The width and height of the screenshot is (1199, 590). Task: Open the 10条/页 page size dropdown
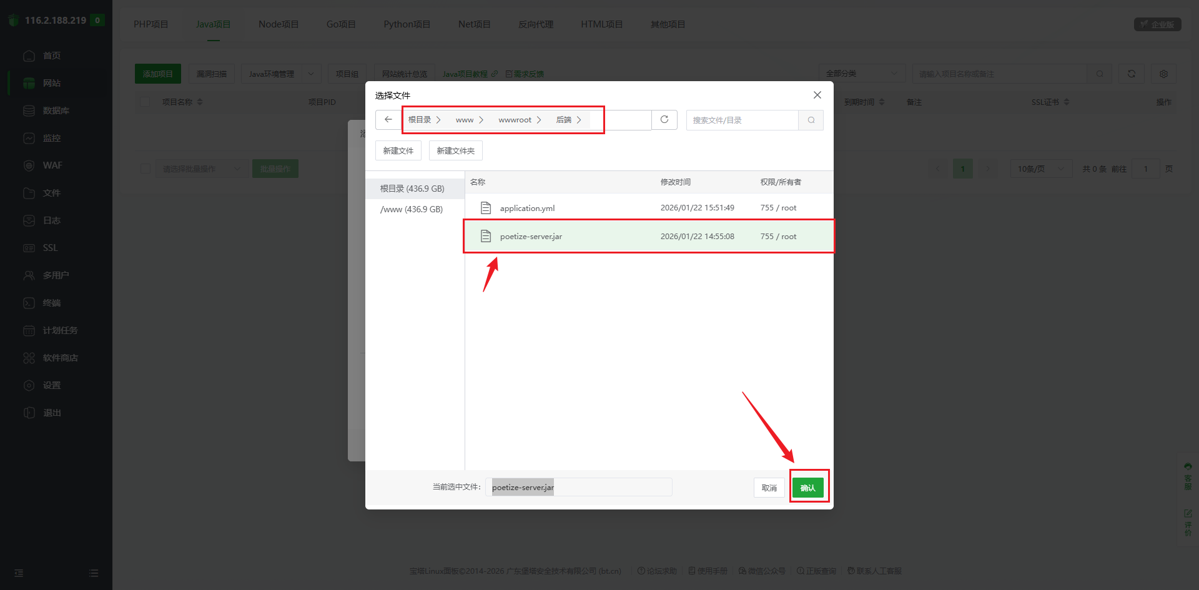click(1040, 169)
